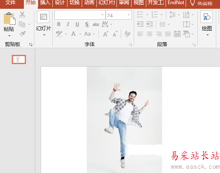
Task: Switch to the 插入 tab
Action: [45, 3]
